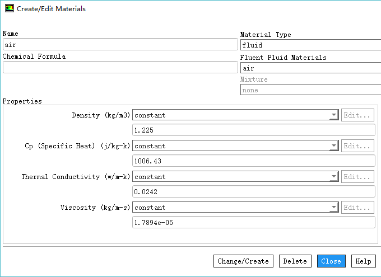Open the Density method dropdown
The height and width of the screenshot is (277, 381).
[x=334, y=115]
